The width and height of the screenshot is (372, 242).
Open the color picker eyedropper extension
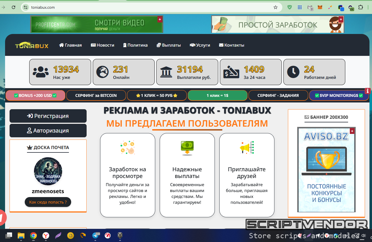click(330, 7)
